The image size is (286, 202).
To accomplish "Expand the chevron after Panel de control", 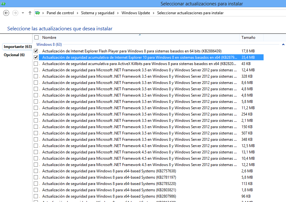I will (x=77, y=13).
